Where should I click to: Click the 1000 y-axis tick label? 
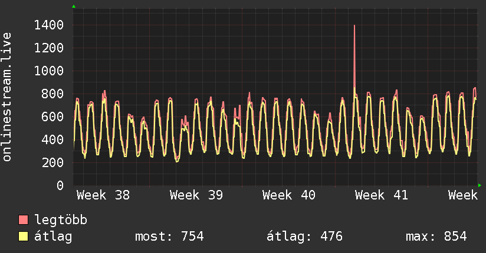[49, 71]
